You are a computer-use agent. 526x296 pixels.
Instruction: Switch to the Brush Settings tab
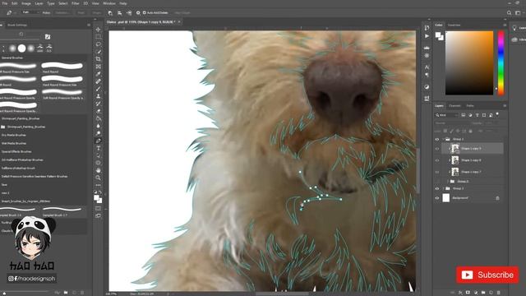17,25
